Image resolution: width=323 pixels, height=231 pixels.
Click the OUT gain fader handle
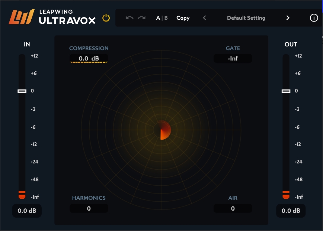pos(286,91)
